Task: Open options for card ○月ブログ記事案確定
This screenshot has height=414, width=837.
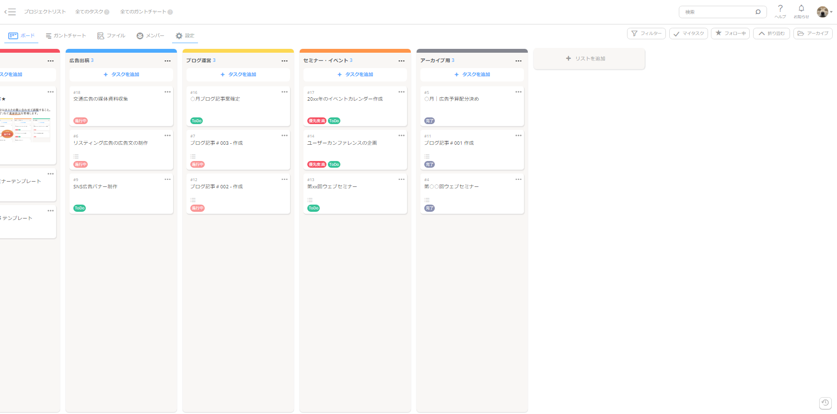Action: (x=284, y=92)
